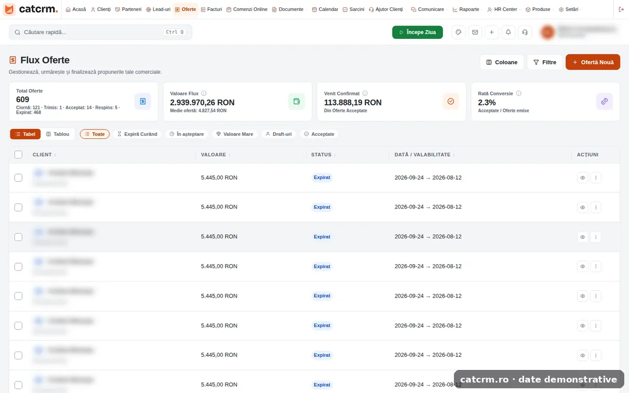Viewport: 629px width, 393px height.
Task: View the highlighted third row using its eye icon
Action: [582, 237]
